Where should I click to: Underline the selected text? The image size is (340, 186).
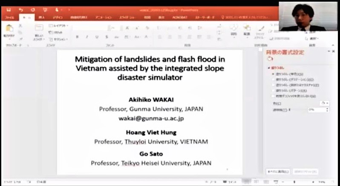pyautogui.click(x=97, y=37)
